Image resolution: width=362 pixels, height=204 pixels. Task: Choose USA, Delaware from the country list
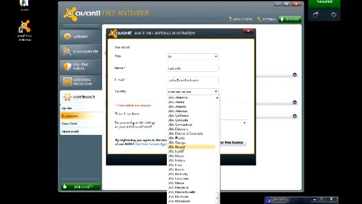[x=191, y=129]
